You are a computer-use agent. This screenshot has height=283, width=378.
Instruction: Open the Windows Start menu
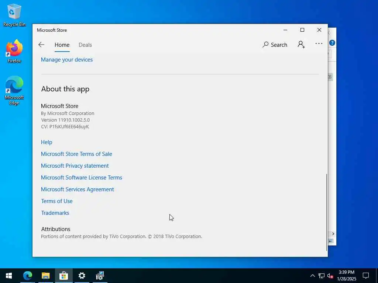pyautogui.click(x=9, y=276)
